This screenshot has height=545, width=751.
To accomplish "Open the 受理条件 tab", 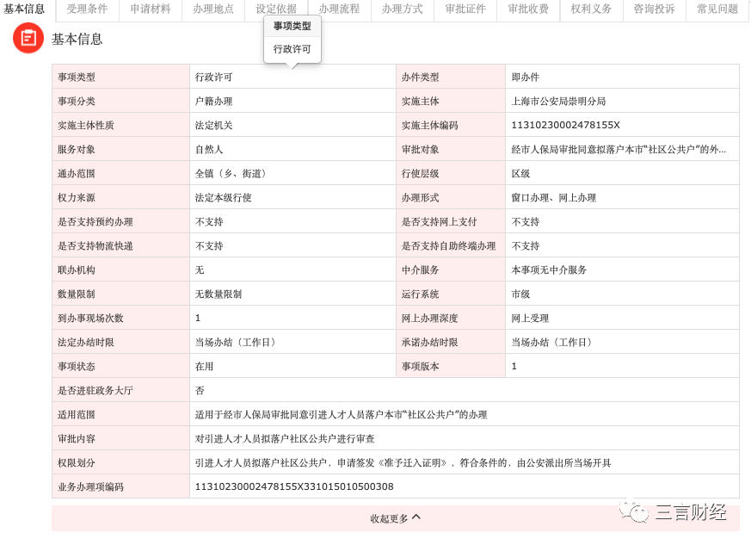I will tap(87, 9).
